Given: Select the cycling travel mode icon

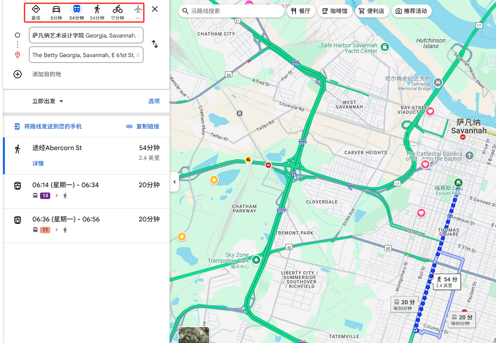Looking at the screenshot, I should click(x=118, y=9).
